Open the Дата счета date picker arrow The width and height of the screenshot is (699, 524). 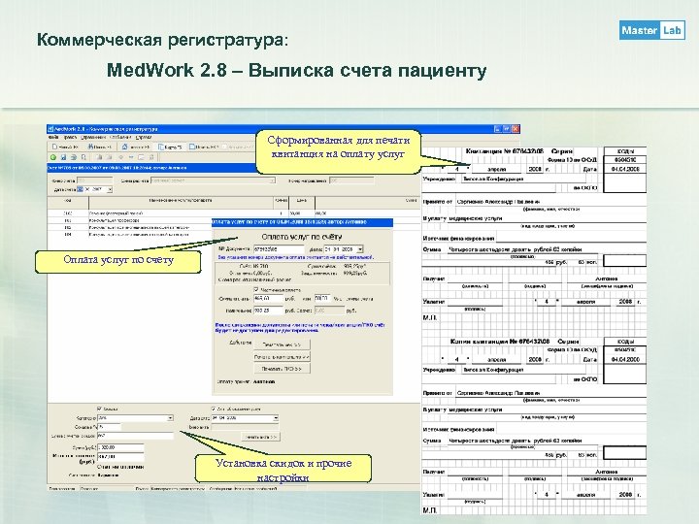(x=110, y=190)
